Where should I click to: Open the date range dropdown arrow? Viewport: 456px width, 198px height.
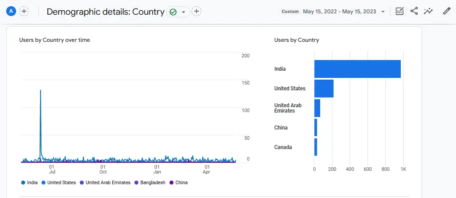click(x=383, y=12)
